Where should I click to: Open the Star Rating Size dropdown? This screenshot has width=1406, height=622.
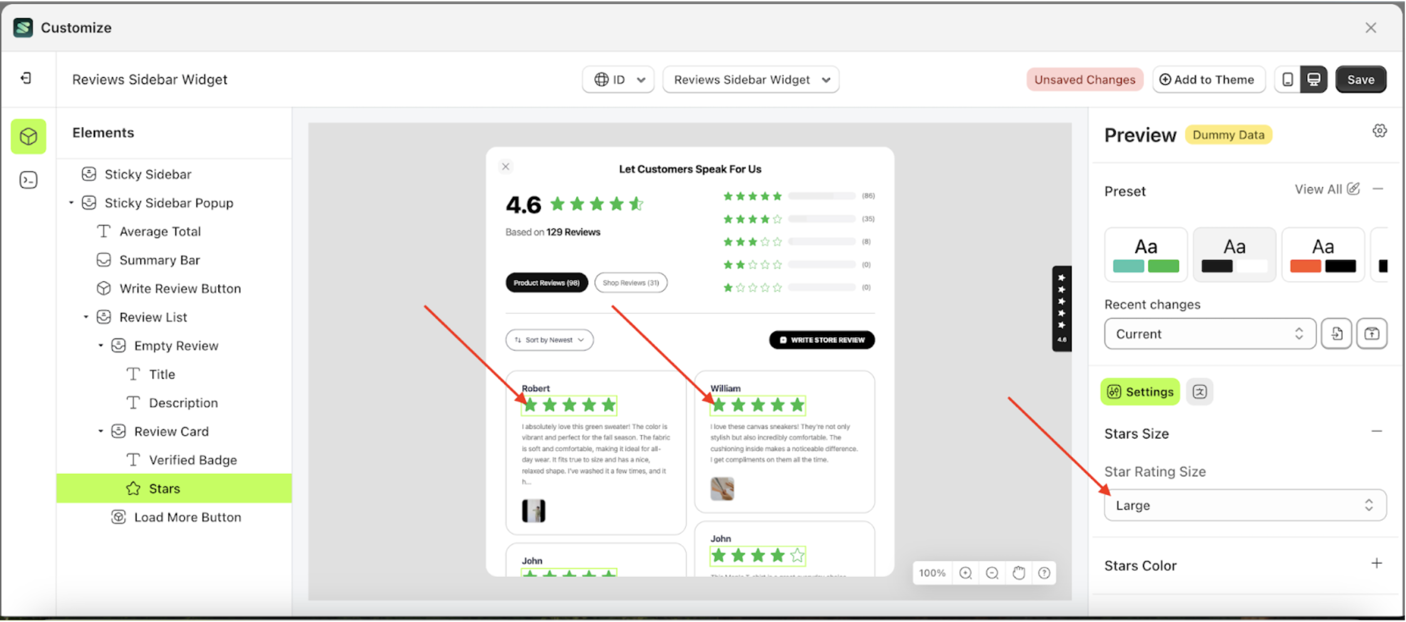click(x=1244, y=506)
